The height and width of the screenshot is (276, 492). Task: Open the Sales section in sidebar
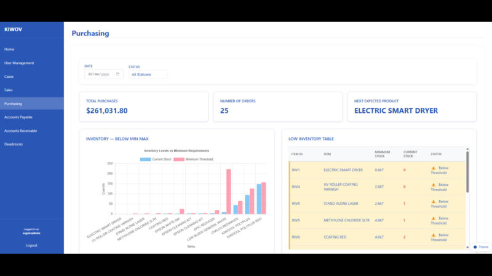(9, 90)
